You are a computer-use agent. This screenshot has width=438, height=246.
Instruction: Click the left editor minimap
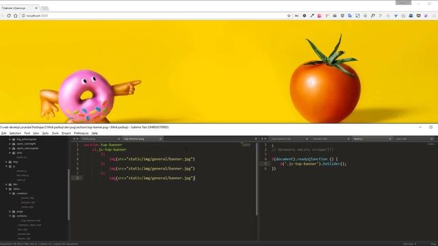246,145
